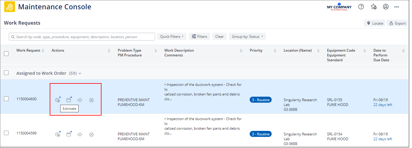Click cancel X icon for request 1150004599
The height and width of the screenshot is (148, 412).
tap(92, 134)
